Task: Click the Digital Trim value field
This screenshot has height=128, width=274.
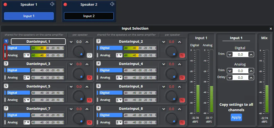Action: click(x=240, y=55)
